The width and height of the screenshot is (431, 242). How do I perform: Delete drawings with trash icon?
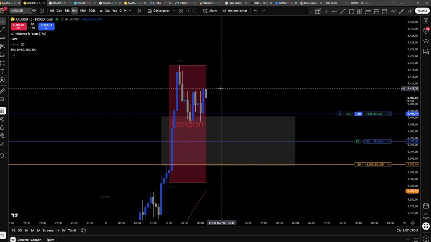click(2, 155)
